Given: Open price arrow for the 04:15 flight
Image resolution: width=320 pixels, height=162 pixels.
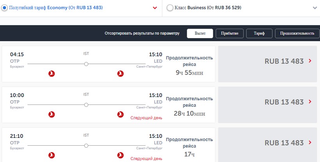Looking at the screenshot, I should pos(310,61).
